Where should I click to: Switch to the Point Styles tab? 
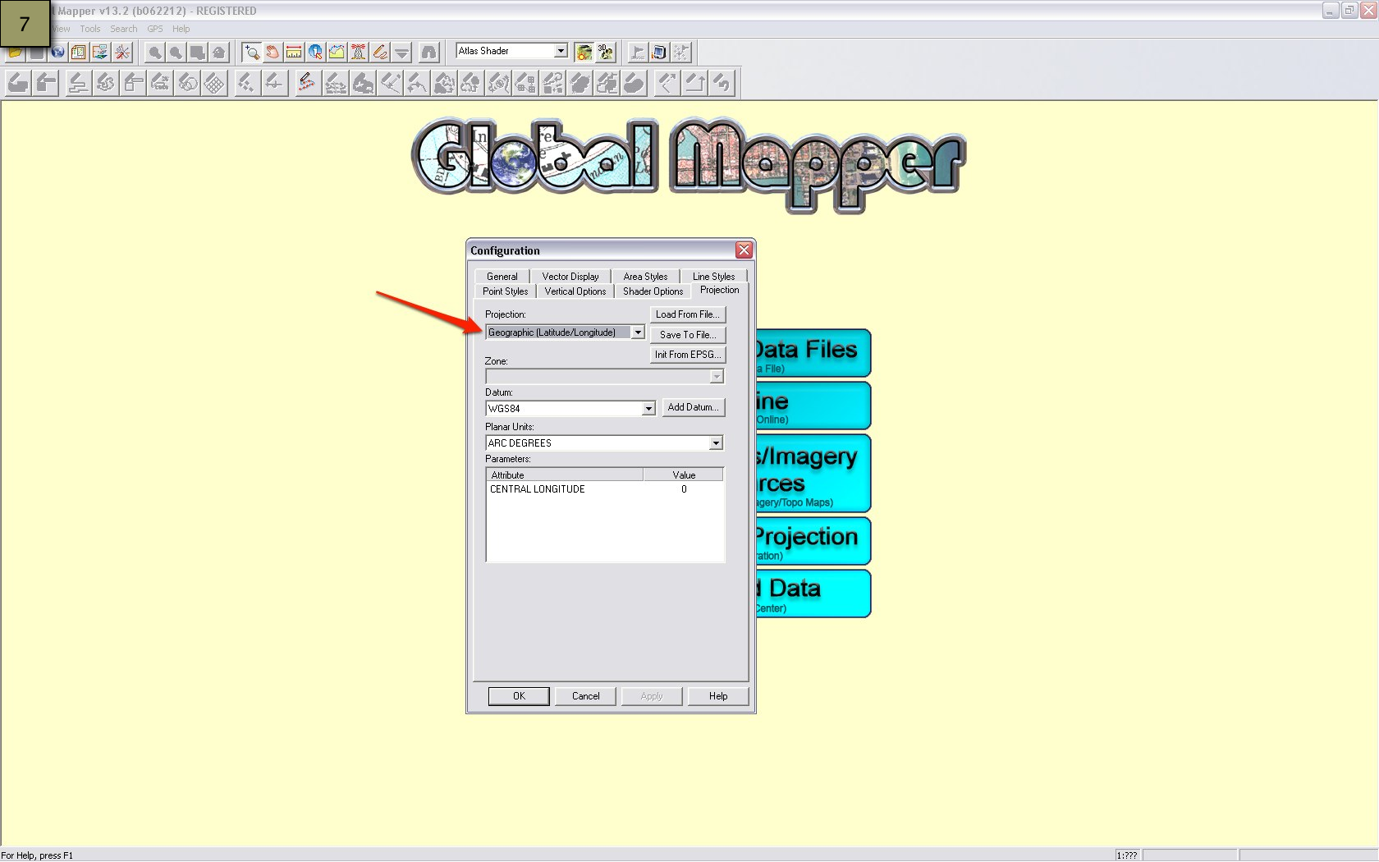505,291
